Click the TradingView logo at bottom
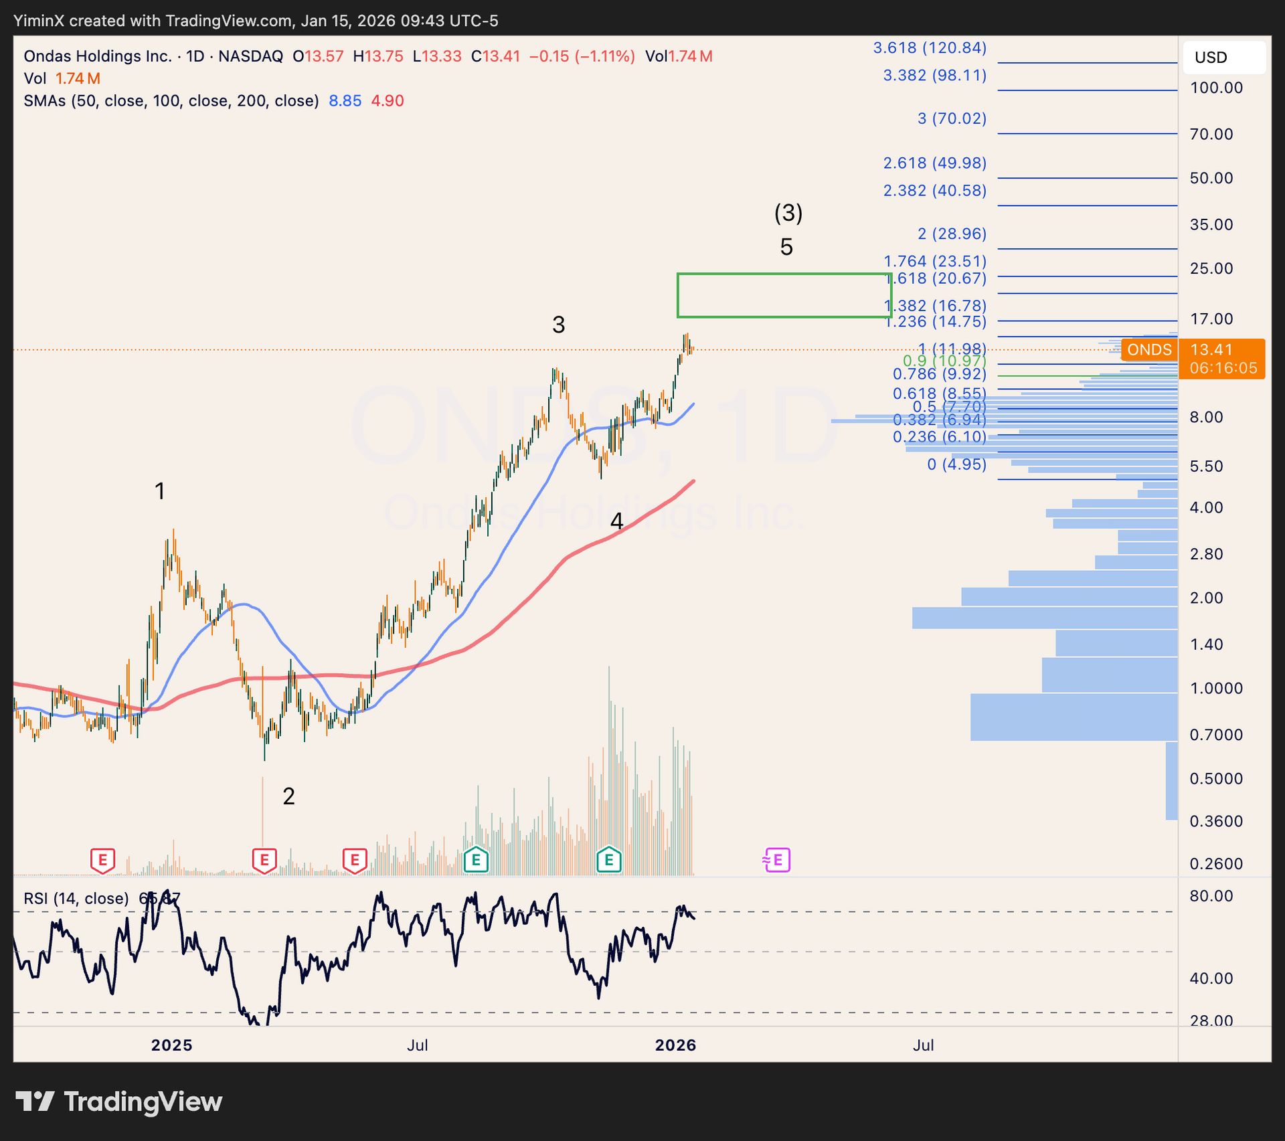The height and width of the screenshot is (1141, 1285). tap(119, 1102)
